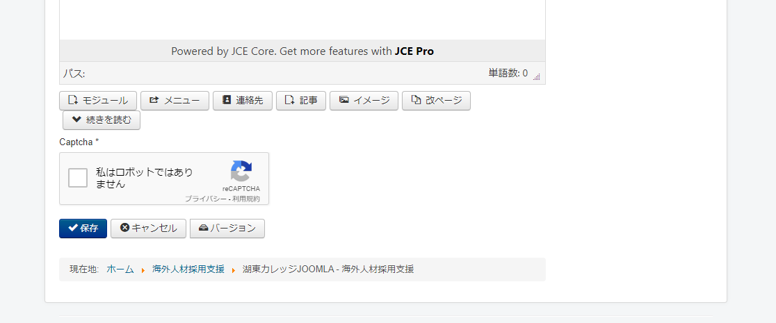The image size is (776, 323).
Task: Open 海外人材採用支援 breadcrumb link
Action: tap(188, 270)
